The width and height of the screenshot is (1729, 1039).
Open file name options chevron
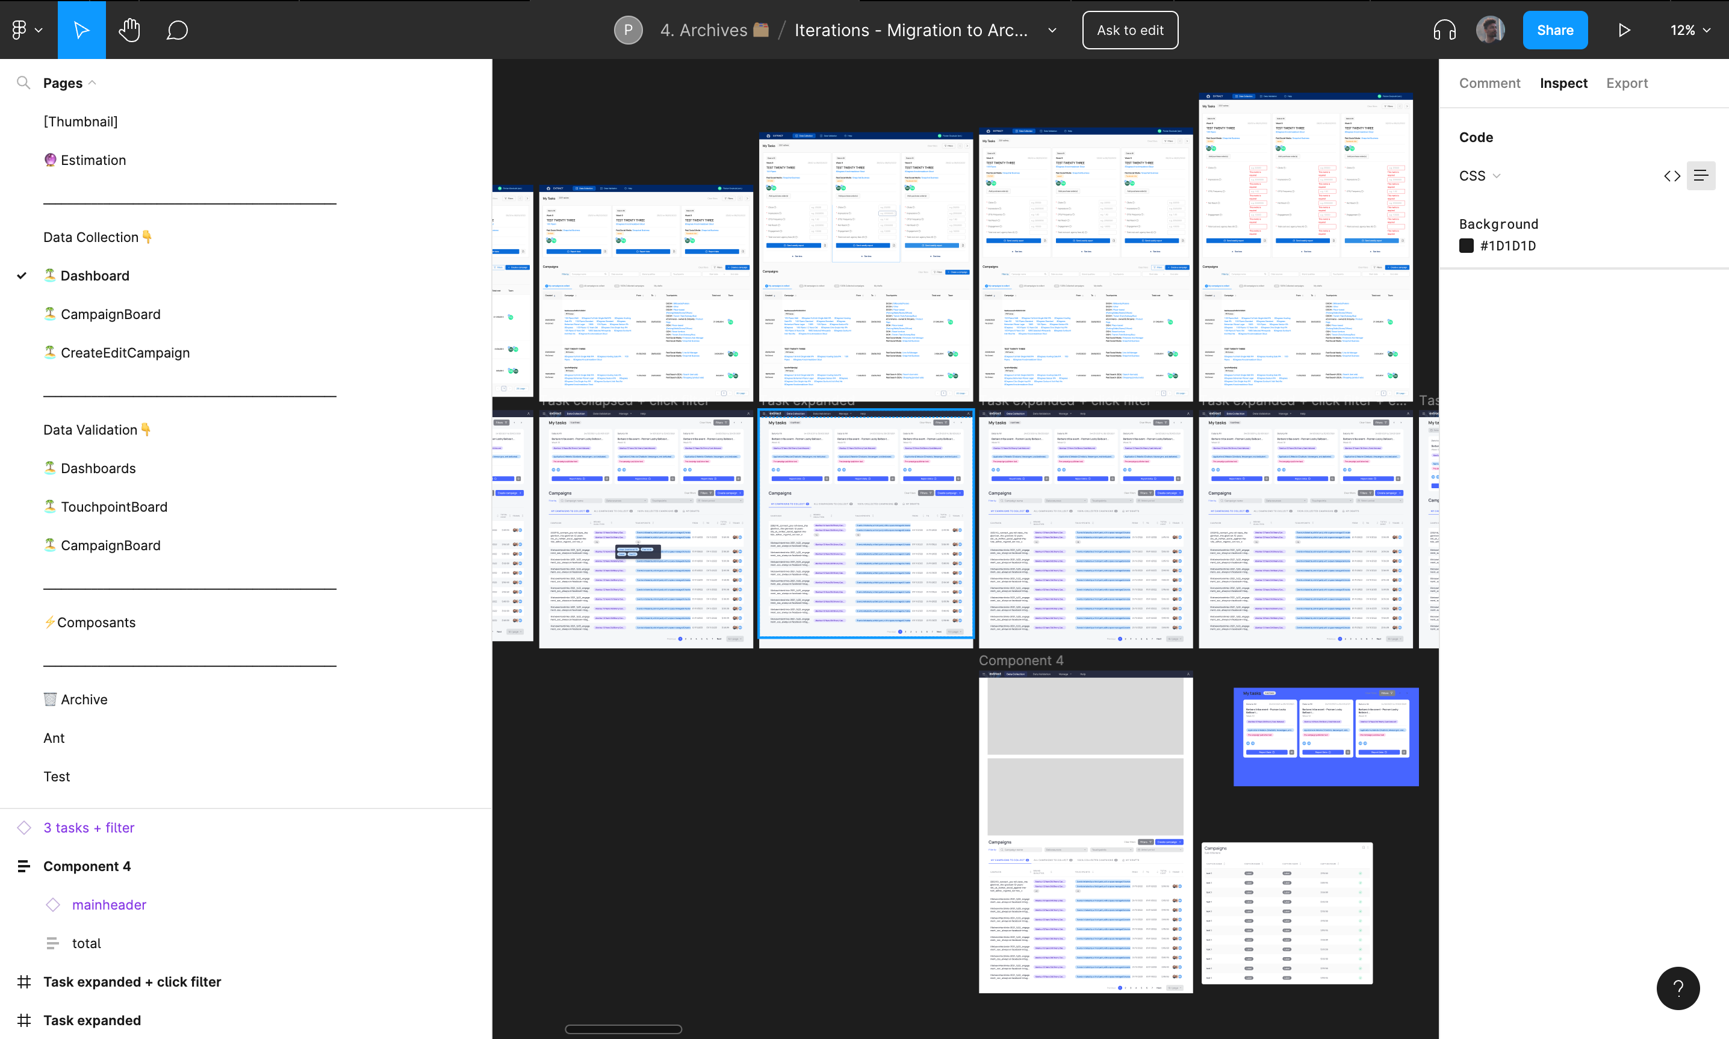coord(1051,30)
